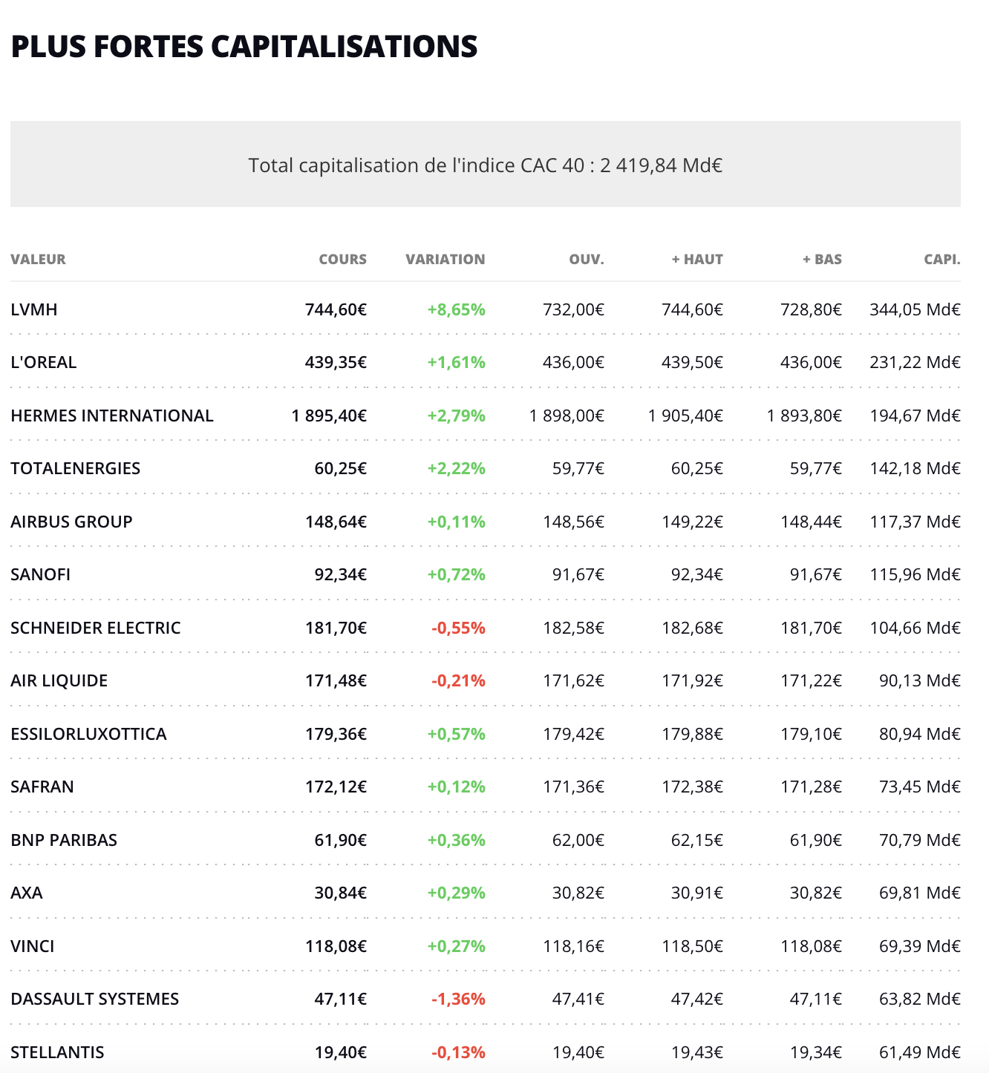Open HERMES INTERNATIONAL details
Viewport: 989px width, 1073px height.
pos(112,416)
